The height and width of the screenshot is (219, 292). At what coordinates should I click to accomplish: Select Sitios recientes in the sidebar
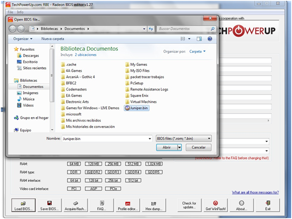click(x=32, y=68)
